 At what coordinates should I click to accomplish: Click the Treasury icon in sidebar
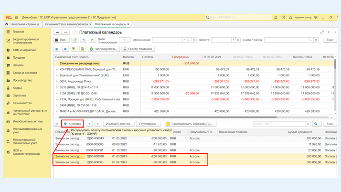tap(8, 103)
